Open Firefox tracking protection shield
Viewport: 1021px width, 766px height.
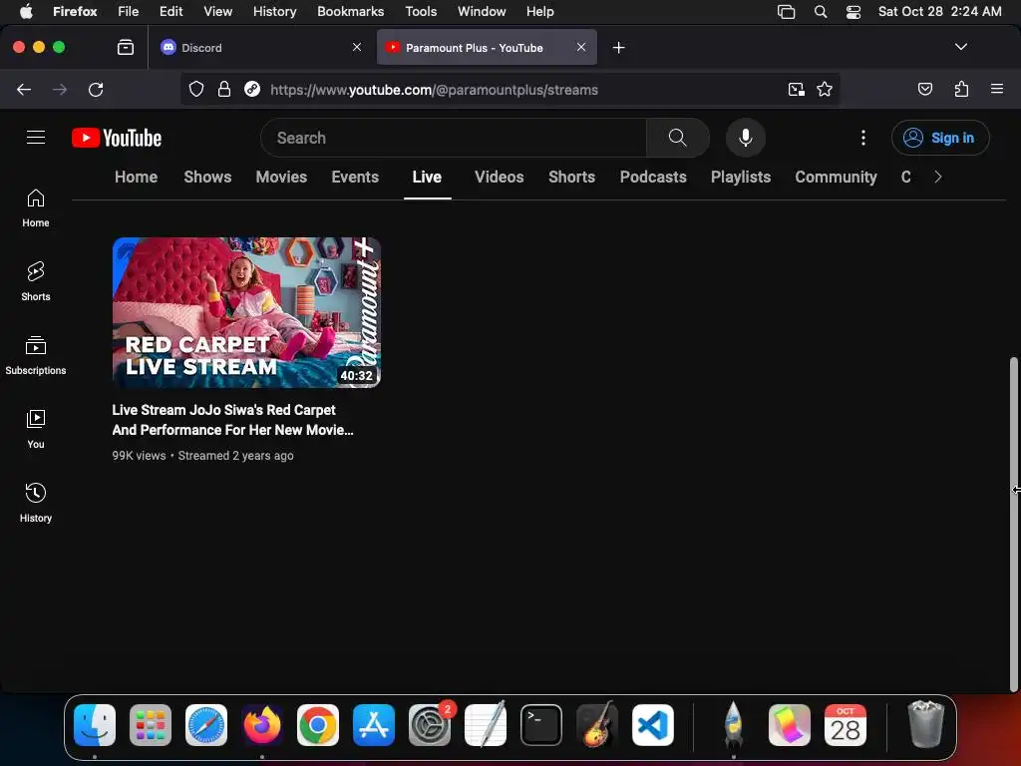(196, 89)
